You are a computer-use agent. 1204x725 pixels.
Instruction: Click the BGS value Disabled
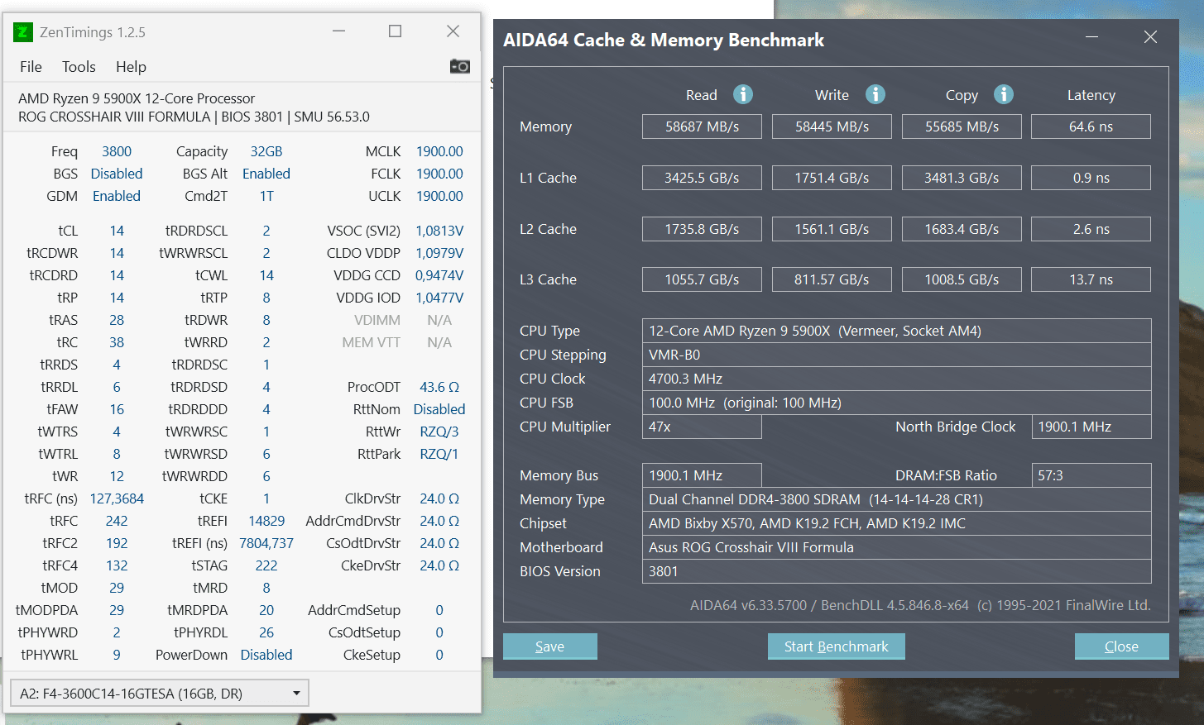117,174
